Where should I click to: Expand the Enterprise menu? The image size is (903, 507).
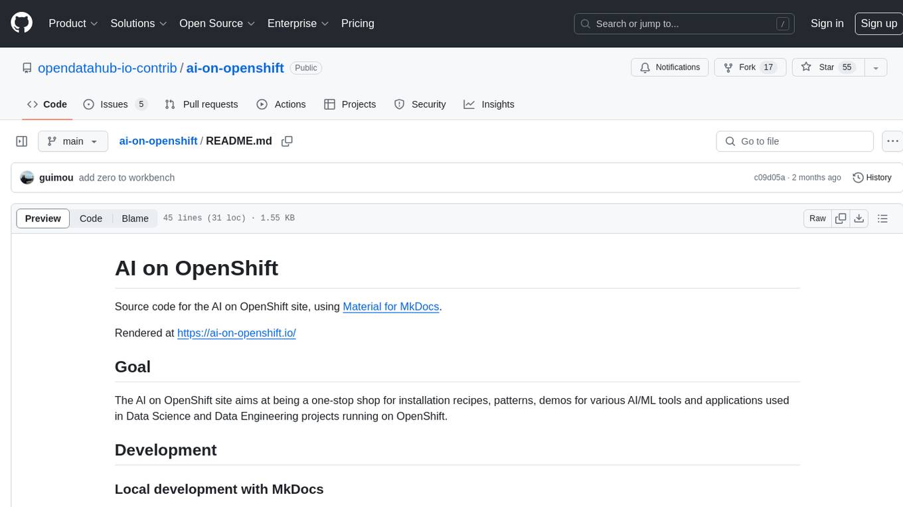click(298, 23)
